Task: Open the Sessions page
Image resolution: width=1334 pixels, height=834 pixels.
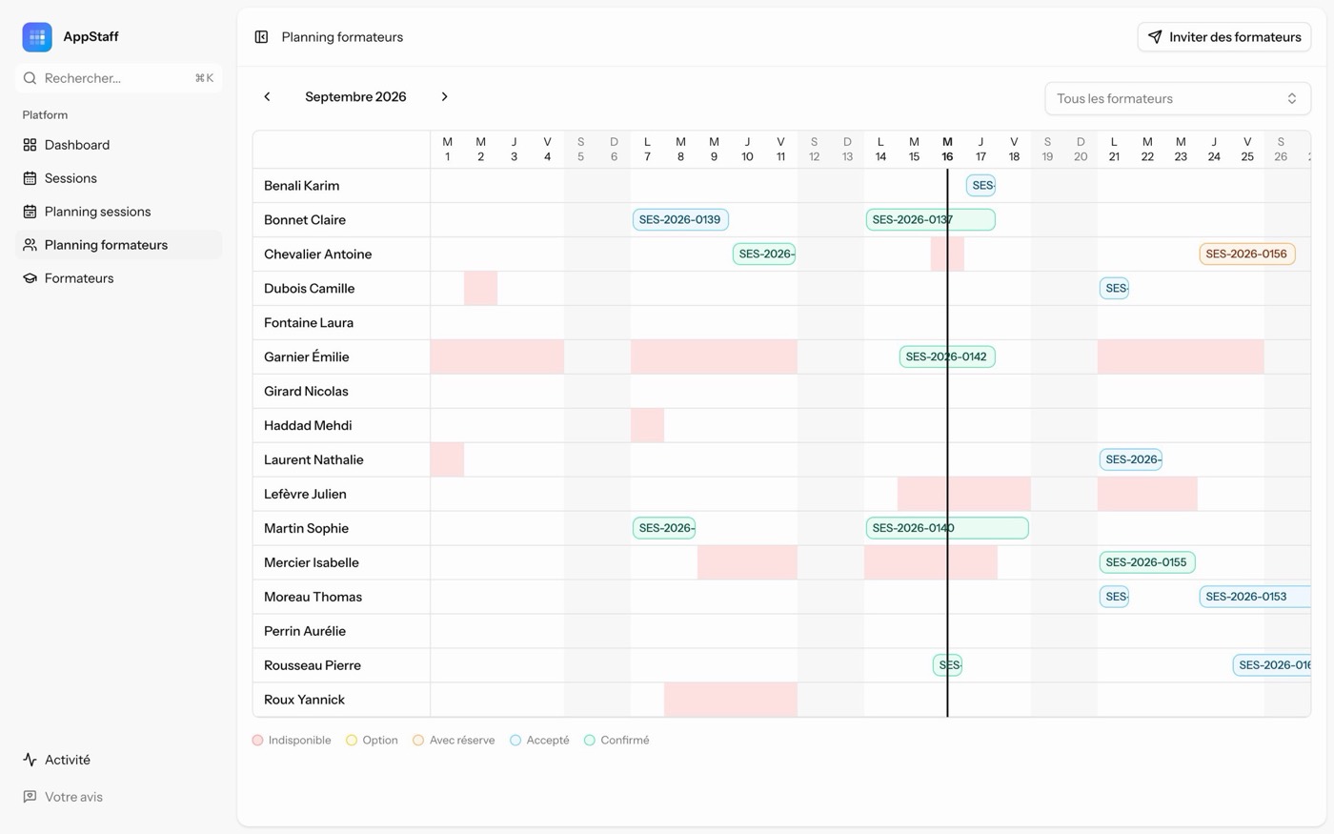Action: click(x=118, y=178)
